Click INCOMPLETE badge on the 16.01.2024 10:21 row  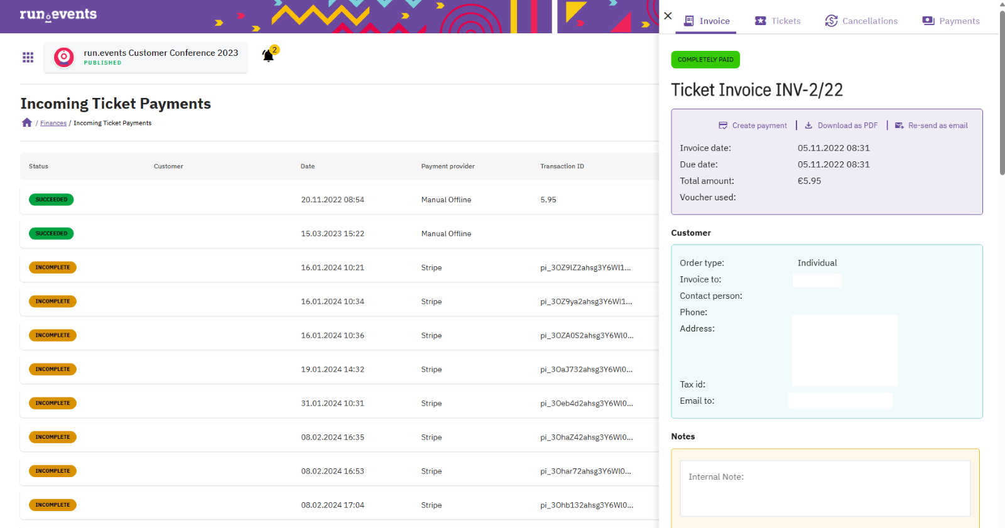pyautogui.click(x=53, y=267)
